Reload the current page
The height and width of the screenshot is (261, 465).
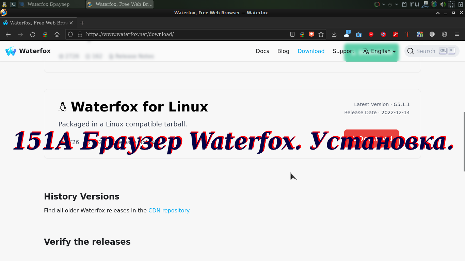click(x=33, y=34)
